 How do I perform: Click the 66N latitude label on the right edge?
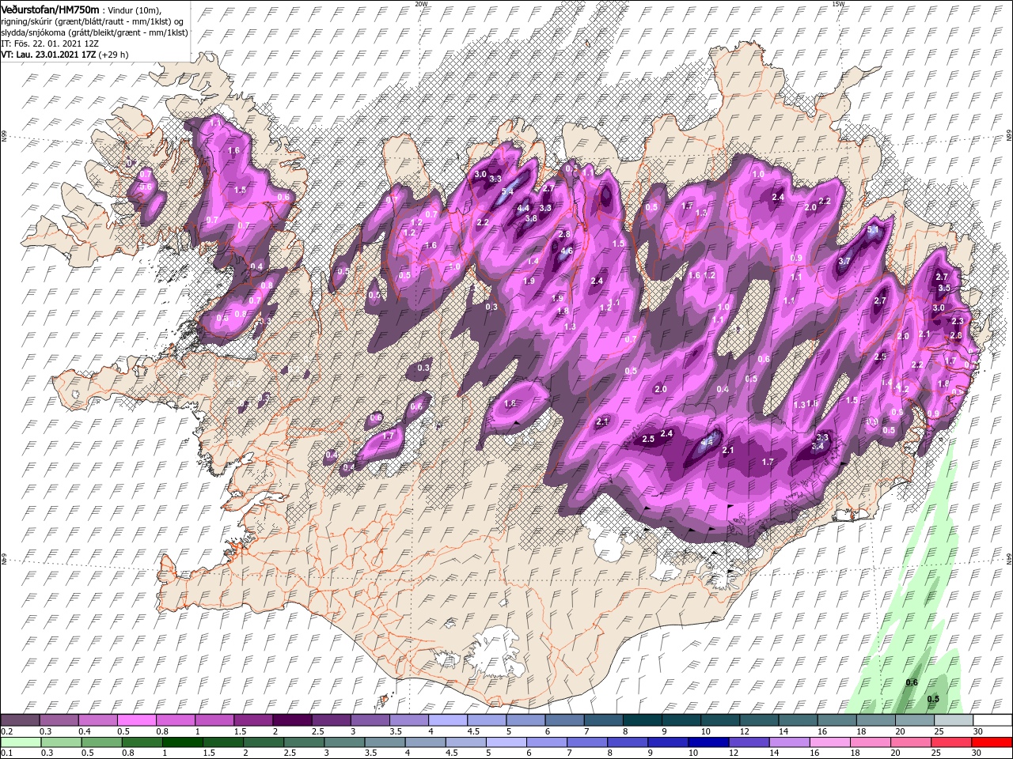[x=1009, y=137]
